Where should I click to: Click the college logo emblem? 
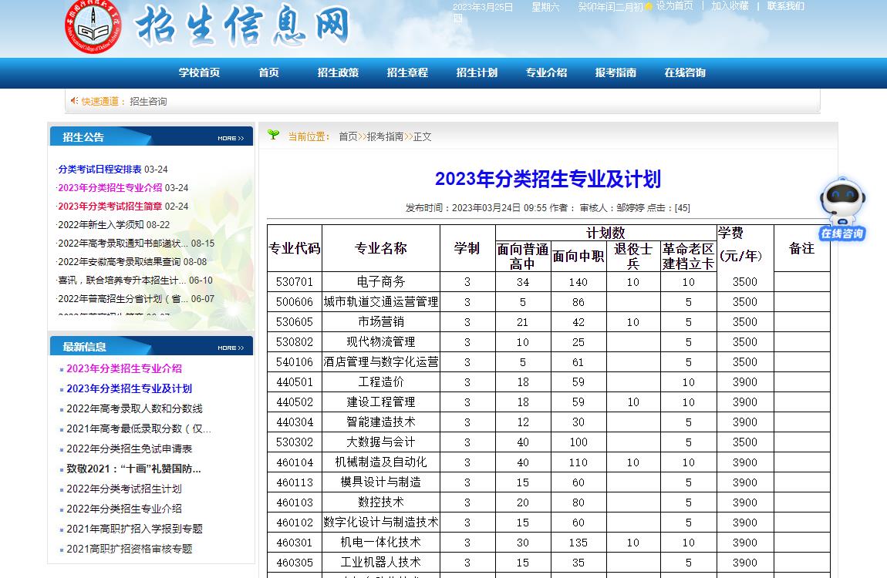[x=93, y=26]
